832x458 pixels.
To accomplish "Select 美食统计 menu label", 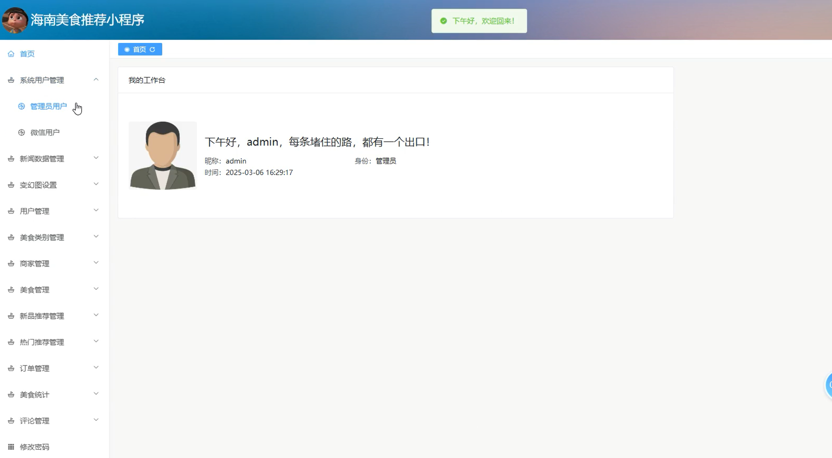I will click(x=35, y=395).
